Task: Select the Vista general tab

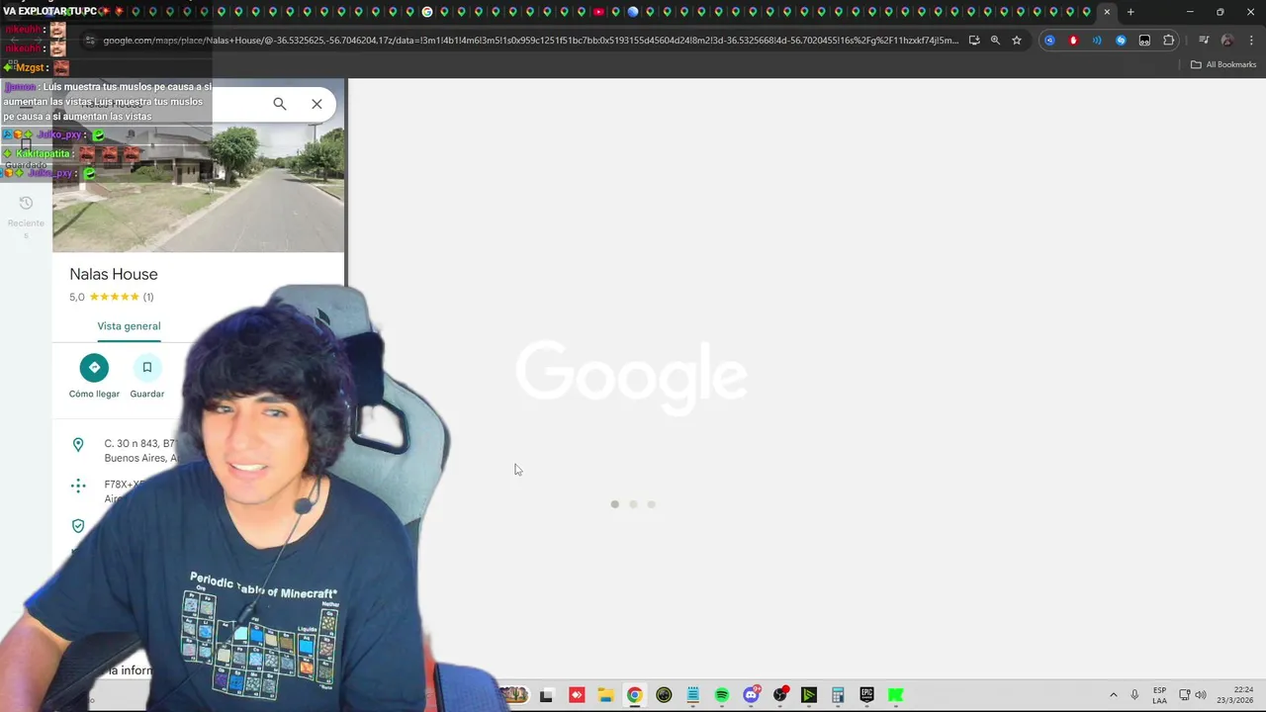Action: pyautogui.click(x=129, y=326)
